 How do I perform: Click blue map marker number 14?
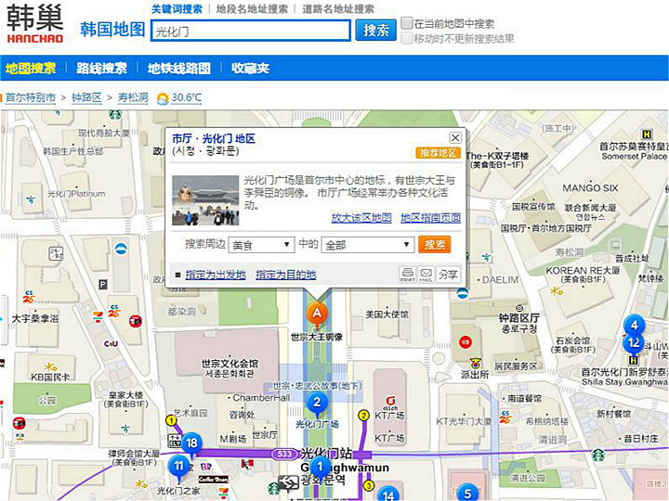click(x=388, y=495)
